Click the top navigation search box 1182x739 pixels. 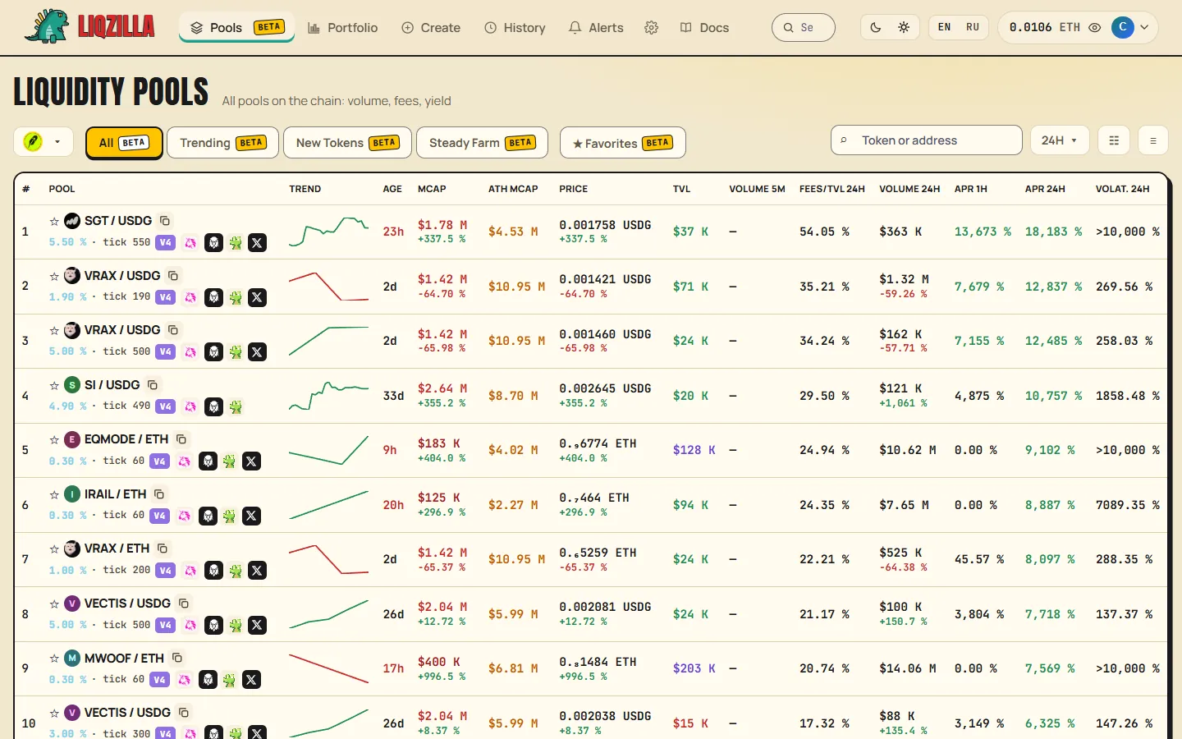(804, 27)
